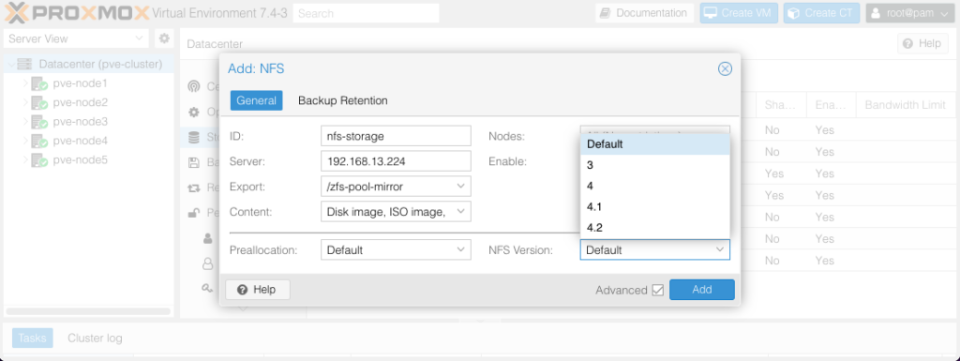Screen dimensions: 960x361
Task: Switch to the Backup Retention tab
Action: click(x=343, y=100)
